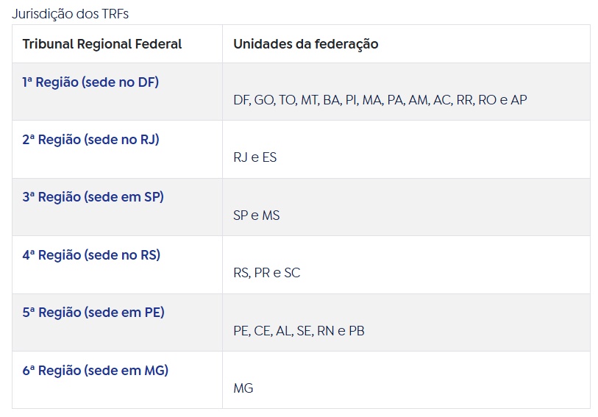Click "AP" ending the 1ª Região states list
Image resolution: width=598 pixels, height=417 pixels.
click(x=519, y=100)
